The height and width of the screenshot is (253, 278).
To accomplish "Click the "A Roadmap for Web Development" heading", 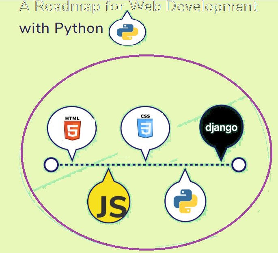I will click(138, 7).
